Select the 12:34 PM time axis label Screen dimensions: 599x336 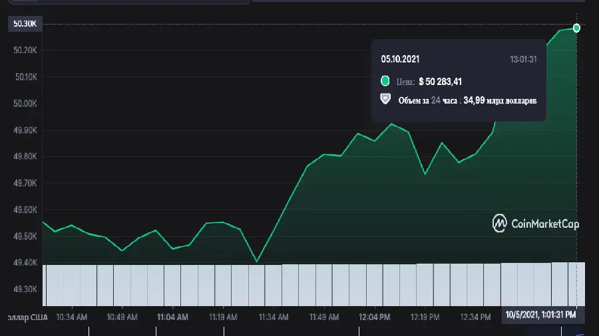click(x=475, y=317)
